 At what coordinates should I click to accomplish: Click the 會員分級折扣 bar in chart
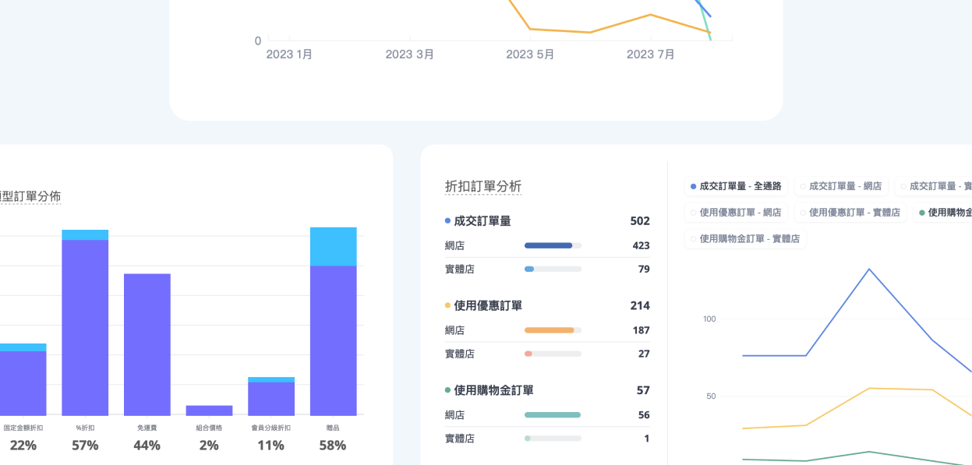pos(271,396)
